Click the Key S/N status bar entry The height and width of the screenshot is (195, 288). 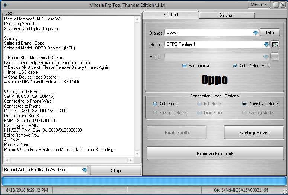(x=240, y=190)
